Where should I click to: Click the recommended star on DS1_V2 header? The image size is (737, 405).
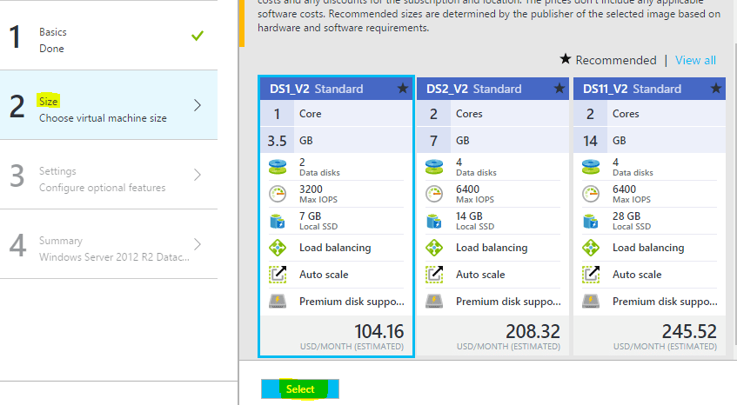coord(402,89)
